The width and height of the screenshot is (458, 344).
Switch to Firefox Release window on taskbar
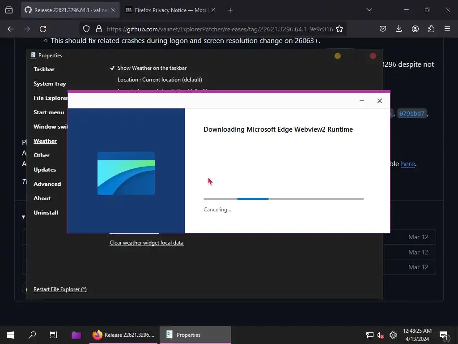pyautogui.click(x=124, y=335)
